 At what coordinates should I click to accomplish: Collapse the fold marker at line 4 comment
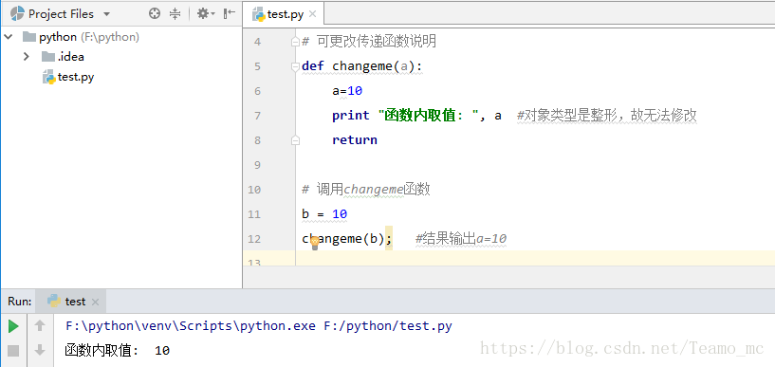pos(296,41)
